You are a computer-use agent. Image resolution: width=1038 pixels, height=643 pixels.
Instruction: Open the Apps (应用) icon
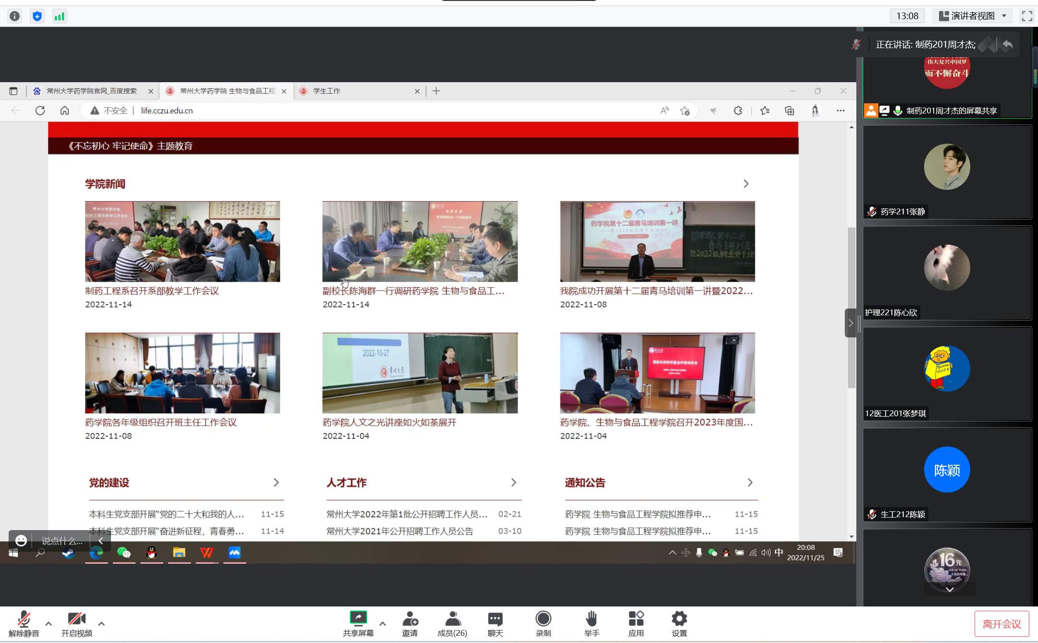coord(636,619)
